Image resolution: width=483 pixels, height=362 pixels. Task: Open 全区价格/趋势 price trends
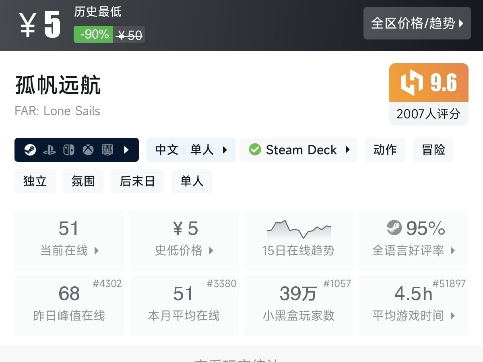417,23
